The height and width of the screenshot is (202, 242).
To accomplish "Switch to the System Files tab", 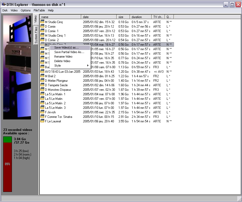I will 36,35.
